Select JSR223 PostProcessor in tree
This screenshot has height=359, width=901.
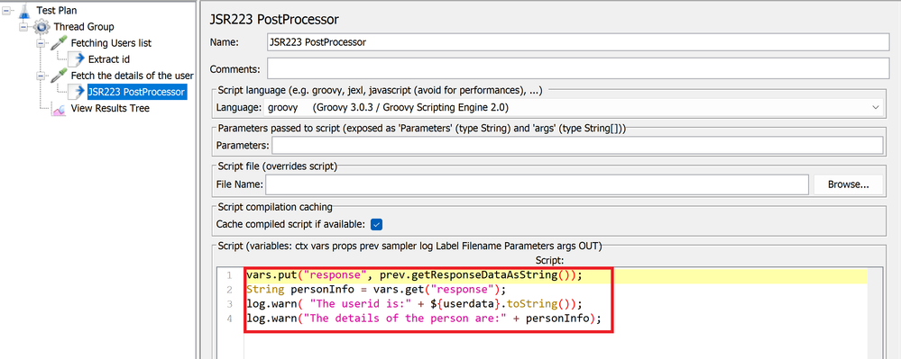pos(136,92)
